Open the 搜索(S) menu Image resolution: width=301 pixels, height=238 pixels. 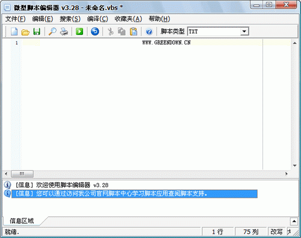(x=70, y=19)
